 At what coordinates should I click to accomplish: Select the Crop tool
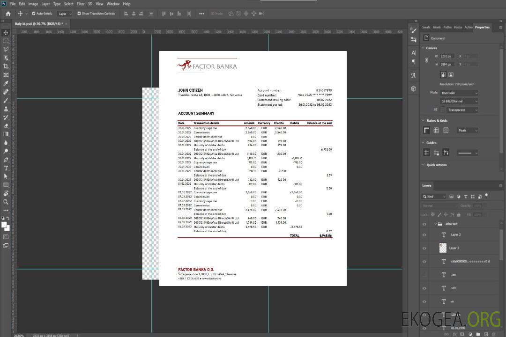[6, 66]
